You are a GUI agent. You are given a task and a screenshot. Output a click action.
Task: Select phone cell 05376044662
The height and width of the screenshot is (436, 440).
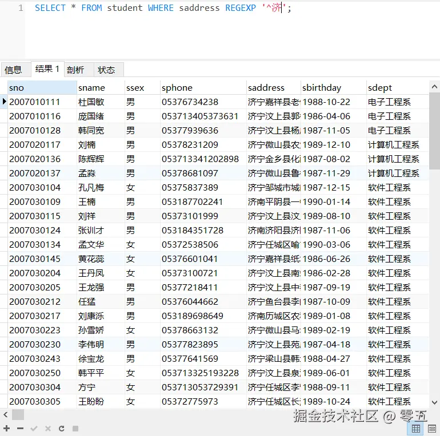click(x=203, y=302)
